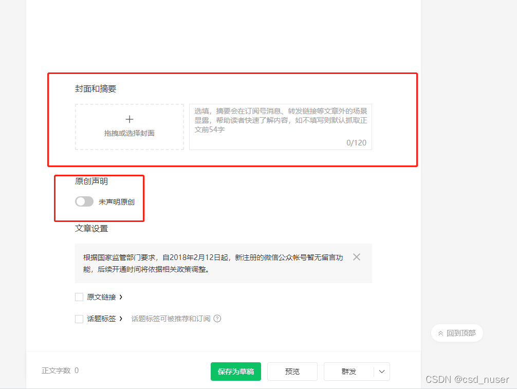
Task: Dismiss the regulatory notice with X
Action: coord(357,257)
